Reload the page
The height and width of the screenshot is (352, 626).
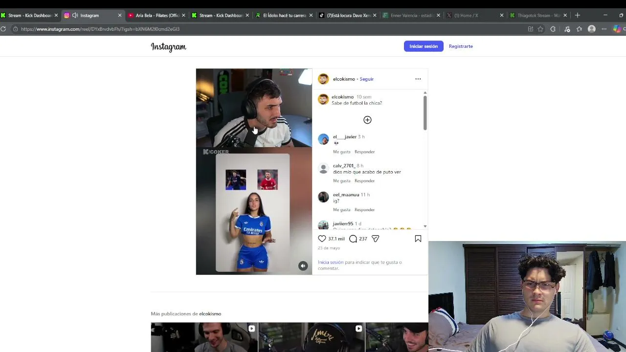(x=3, y=29)
